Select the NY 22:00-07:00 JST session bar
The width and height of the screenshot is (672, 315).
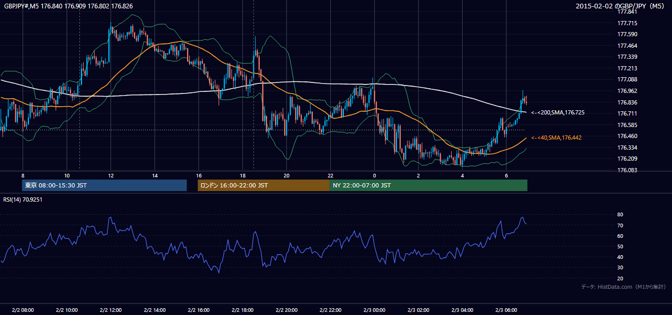pyautogui.click(x=429, y=185)
